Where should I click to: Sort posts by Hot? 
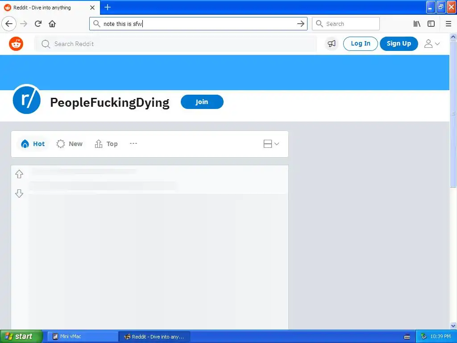coord(33,144)
